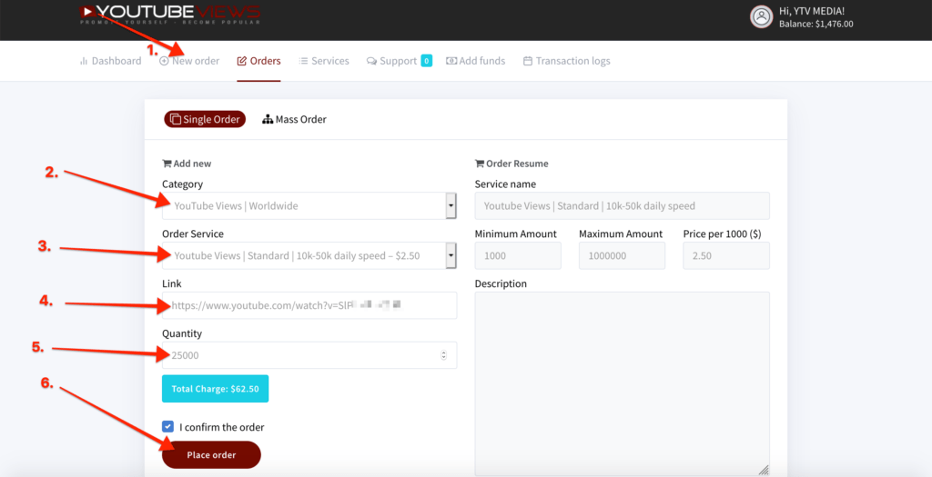932x477 pixels.
Task: Open the Dashboard menu item
Action: click(x=110, y=61)
